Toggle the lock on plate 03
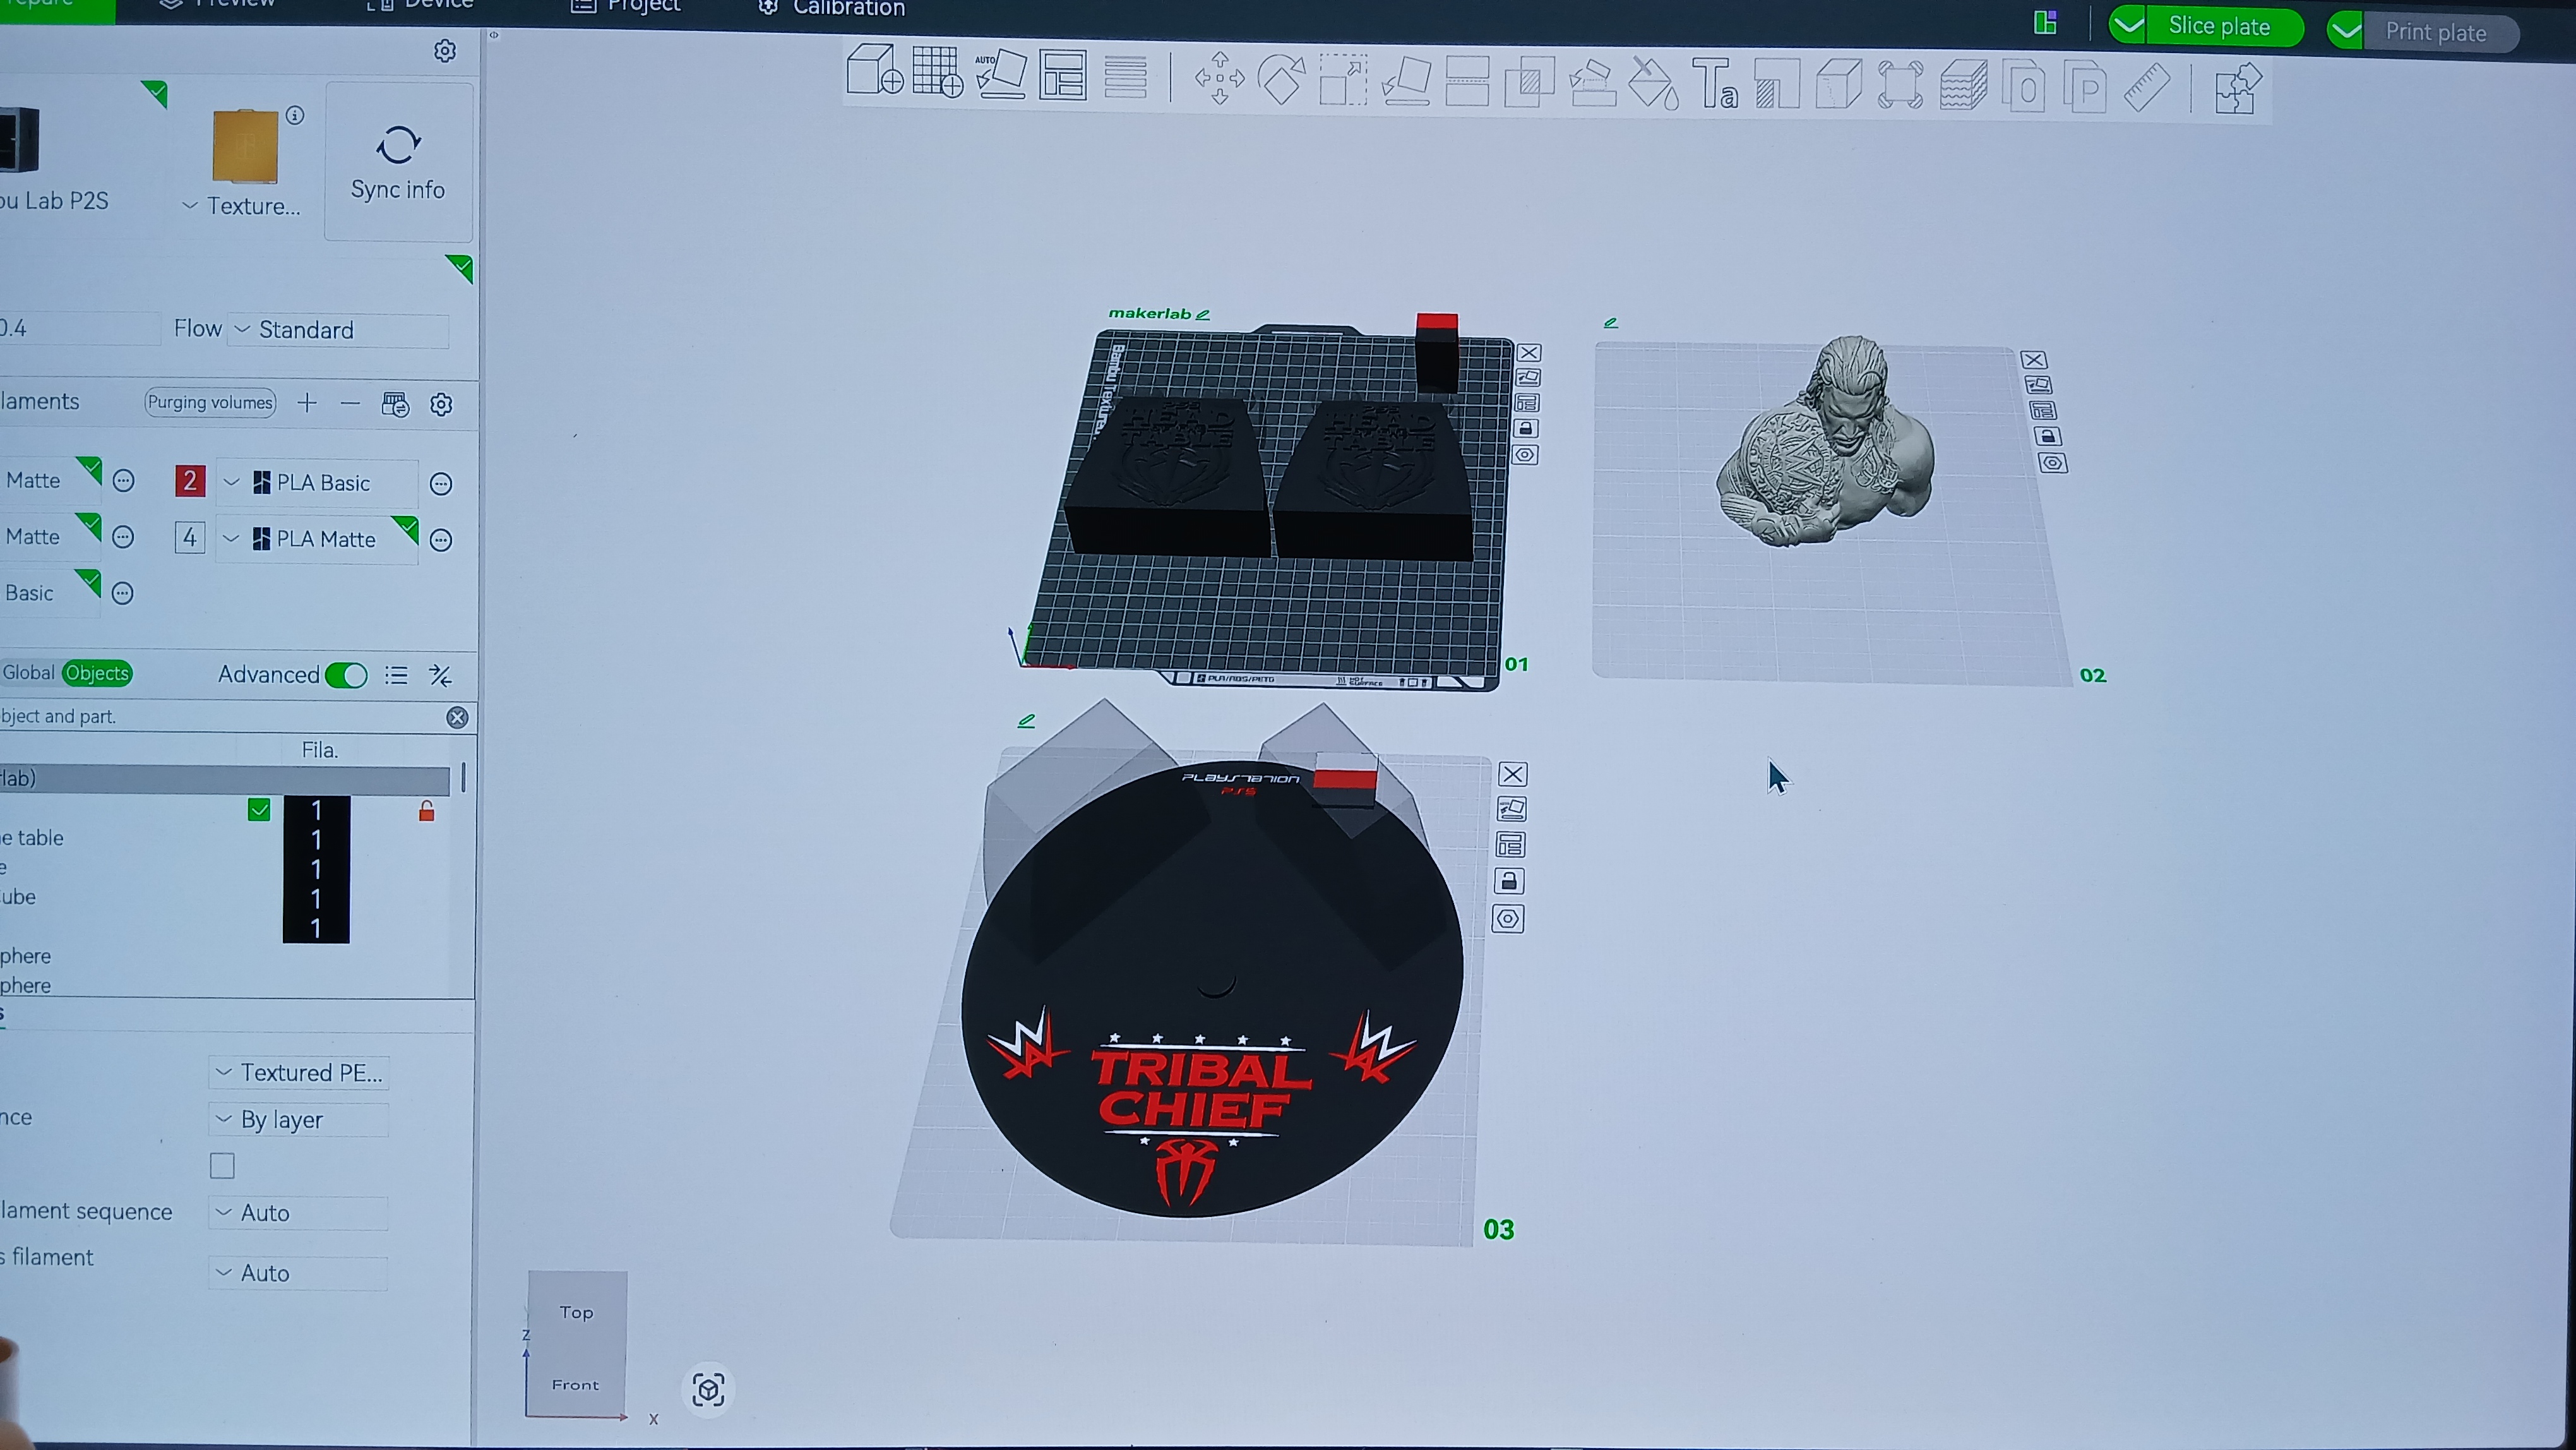The width and height of the screenshot is (2576, 1450). [x=1510, y=882]
